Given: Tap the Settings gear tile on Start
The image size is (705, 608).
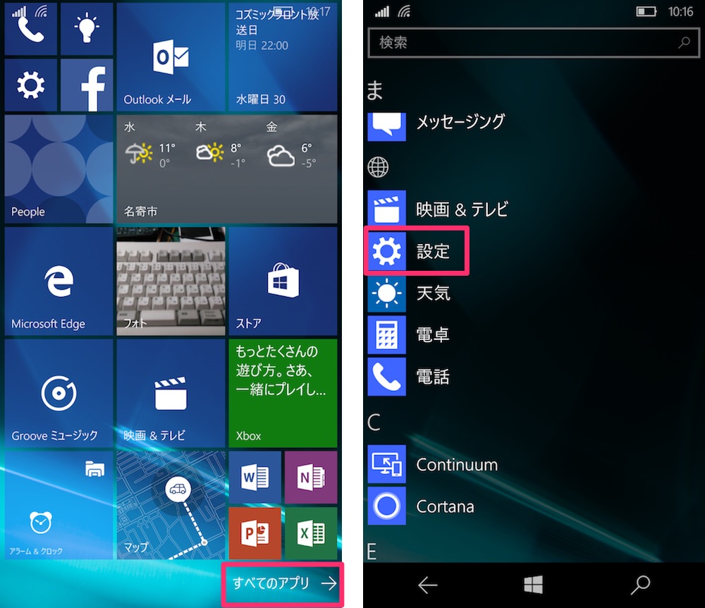Looking at the screenshot, I should click(x=30, y=85).
